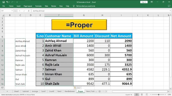
Task: Switch to the Rand sheet tab
Action: (x=59, y=91)
